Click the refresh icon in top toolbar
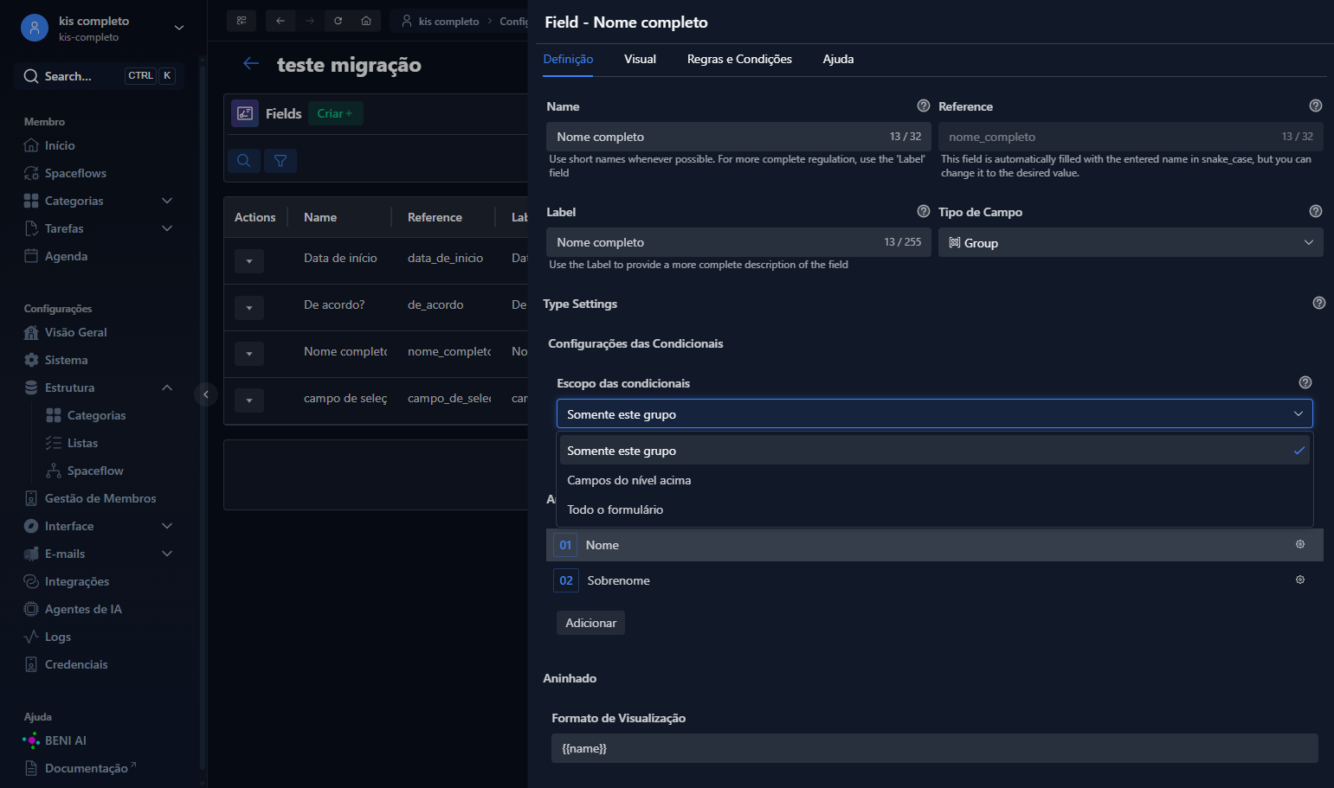The width and height of the screenshot is (1334, 788). (x=338, y=21)
